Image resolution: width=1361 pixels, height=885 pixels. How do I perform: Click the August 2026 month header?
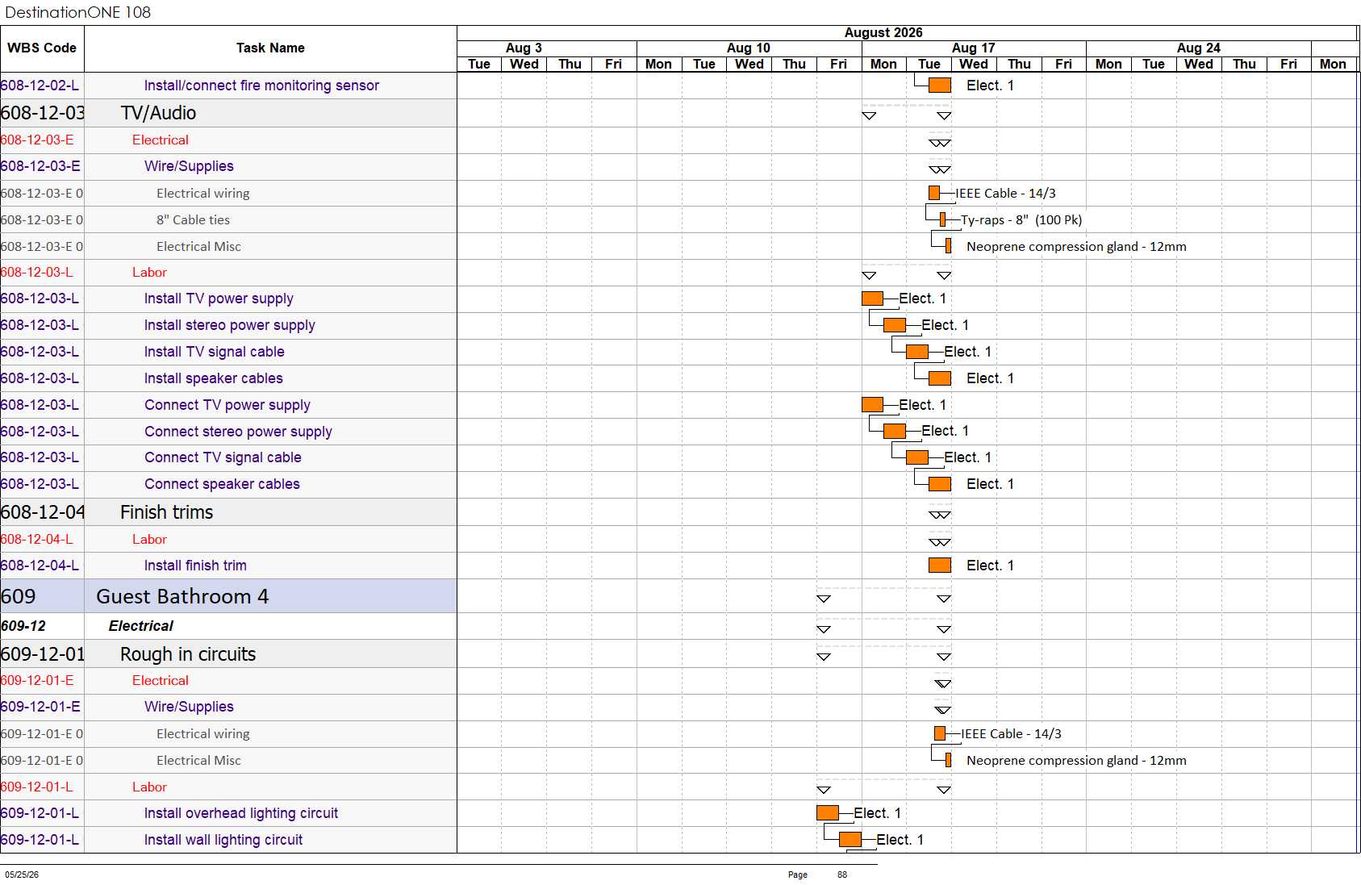pos(883,32)
